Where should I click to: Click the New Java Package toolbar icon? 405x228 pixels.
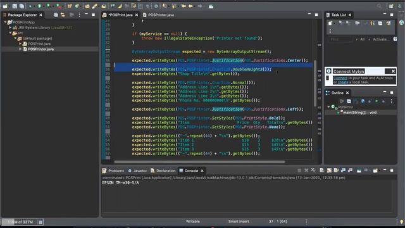[70, 6]
